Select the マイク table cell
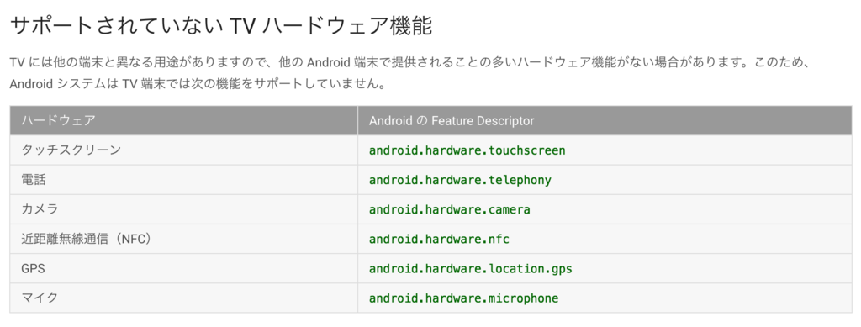 point(184,298)
